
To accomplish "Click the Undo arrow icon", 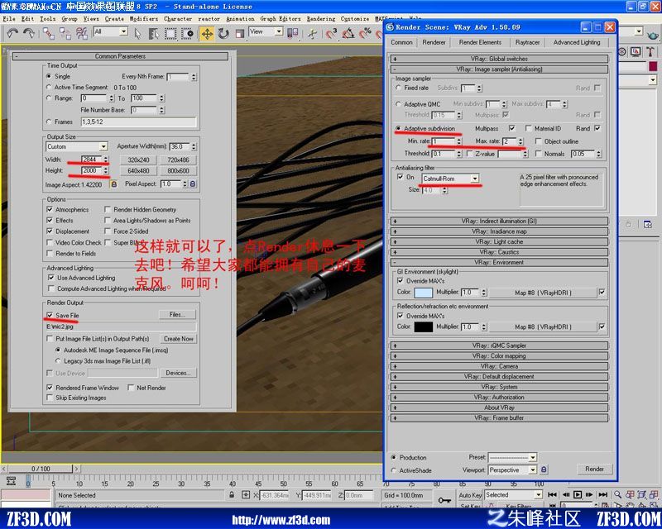I will tap(12, 33).
